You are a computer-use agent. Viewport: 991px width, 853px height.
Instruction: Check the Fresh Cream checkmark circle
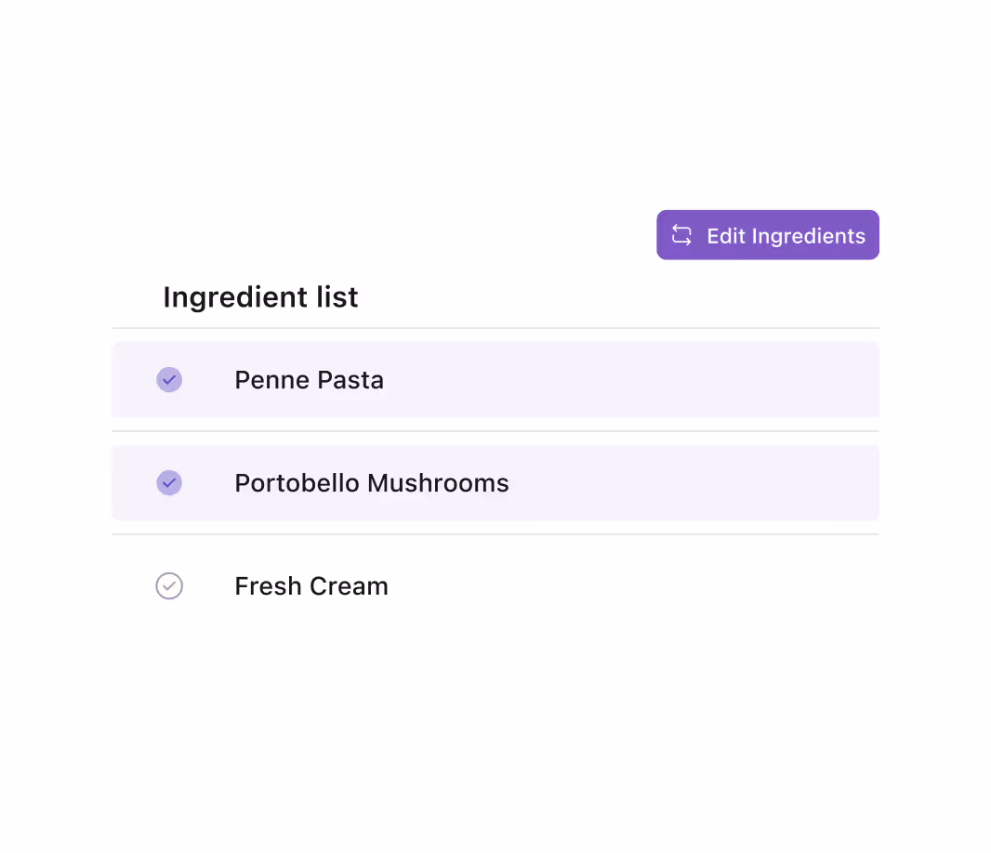(169, 585)
